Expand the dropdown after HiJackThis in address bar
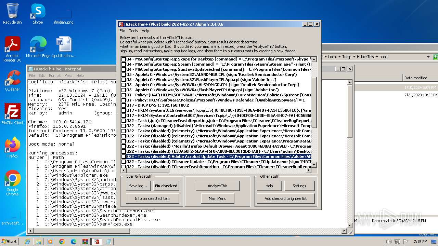Viewport: 438px width, 246px height. [x=377, y=57]
